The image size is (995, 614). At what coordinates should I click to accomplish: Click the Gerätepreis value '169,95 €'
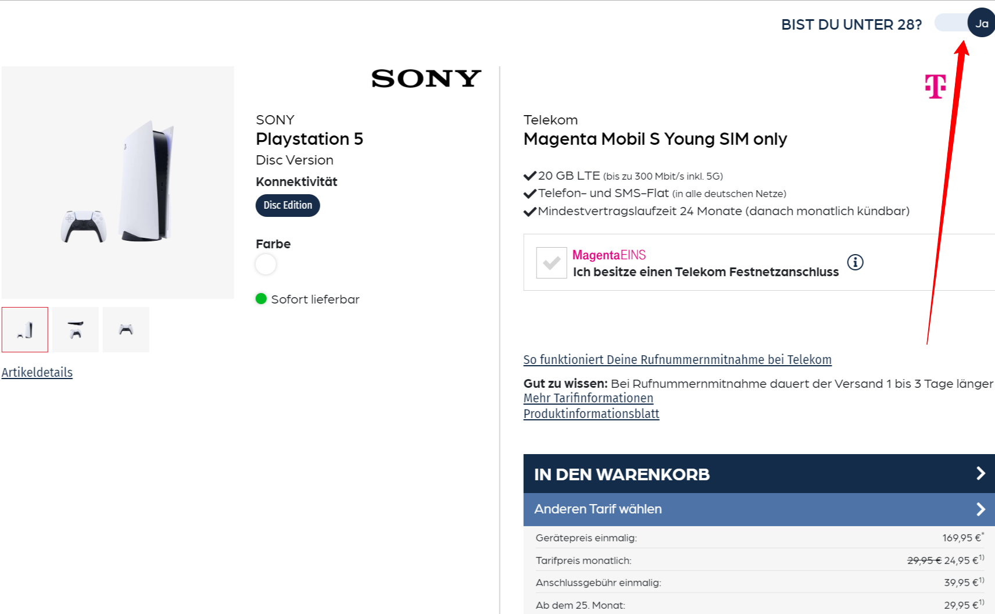pos(963,537)
